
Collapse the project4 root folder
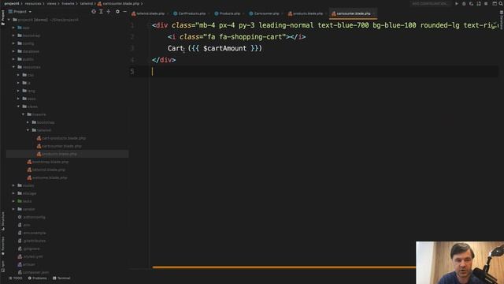[9, 20]
